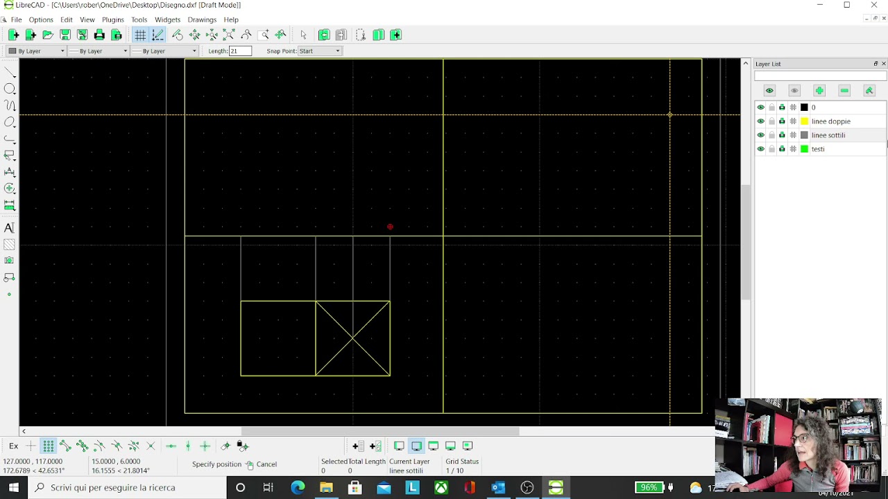Open the line type By Layer dropdown
This screenshot has height=499, width=888.
click(x=164, y=51)
